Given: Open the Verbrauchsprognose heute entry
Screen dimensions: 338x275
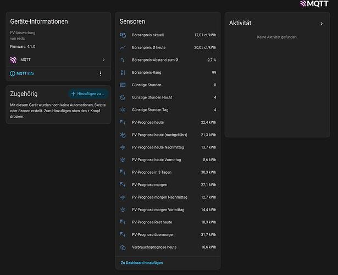Looking at the screenshot, I should [x=168, y=248].
